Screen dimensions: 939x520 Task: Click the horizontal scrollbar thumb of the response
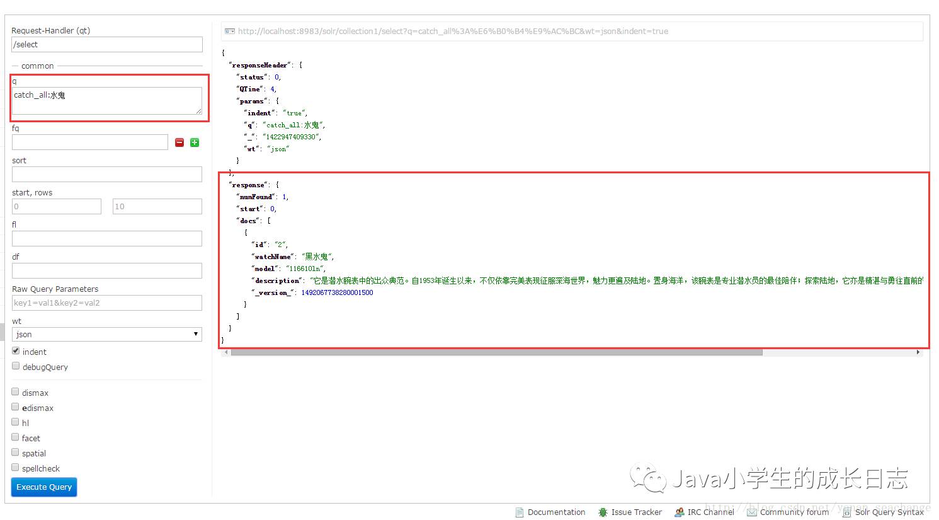[496, 352]
